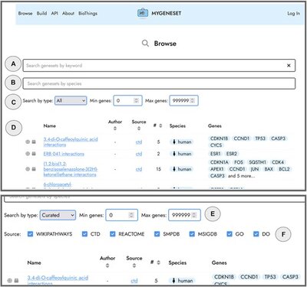The height and width of the screenshot is (287, 307).
Task: Click the ctd source link on the 15-gene row
Action: (x=139, y=169)
